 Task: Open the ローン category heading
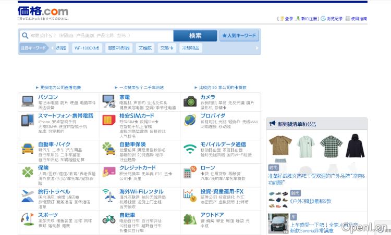pos(207,168)
